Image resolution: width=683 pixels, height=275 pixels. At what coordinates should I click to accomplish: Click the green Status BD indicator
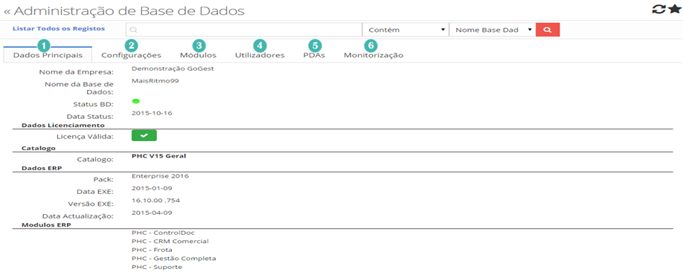tap(135, 101)
